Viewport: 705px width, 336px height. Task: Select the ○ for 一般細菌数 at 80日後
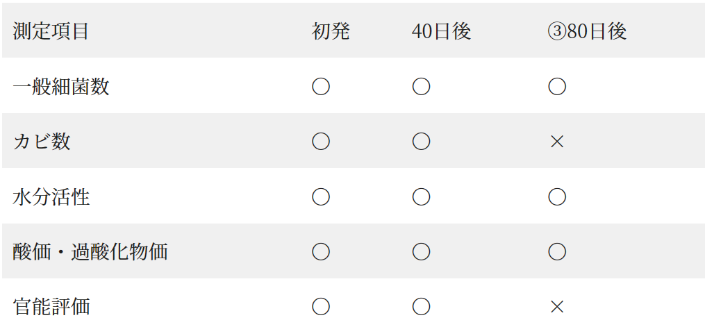coord(556,87)
